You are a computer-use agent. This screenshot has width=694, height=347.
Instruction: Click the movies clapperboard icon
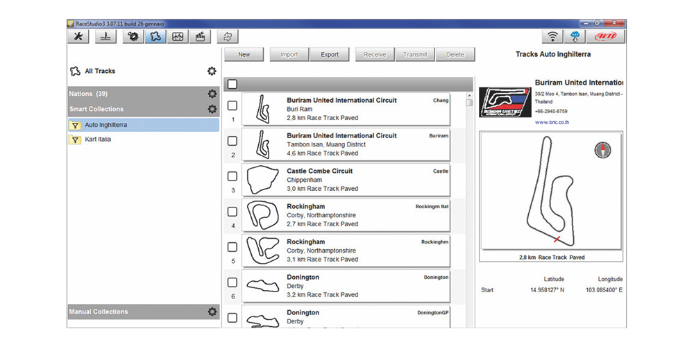click(200, 37)
